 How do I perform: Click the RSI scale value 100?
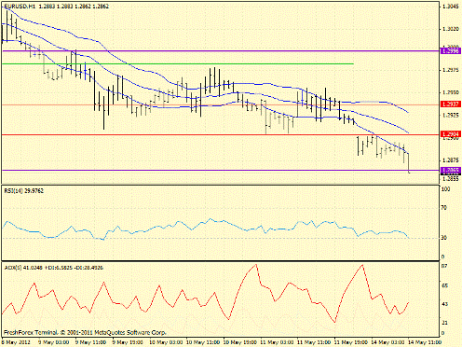pos(446,189)
